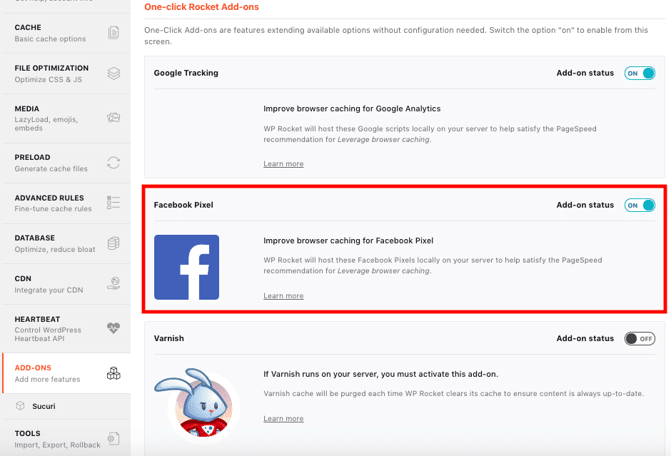Click Learn more in the Facebook Pixel section
671x456 pixels.
(x=283, y=295)
